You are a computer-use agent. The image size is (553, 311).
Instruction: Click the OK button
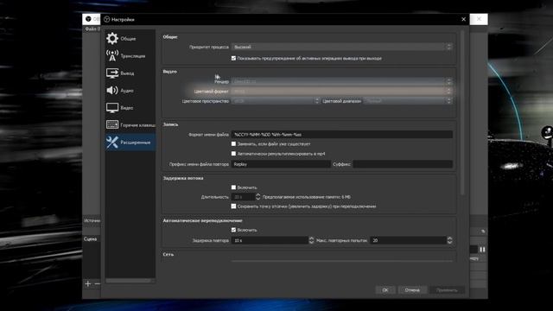tap(385, 290)
